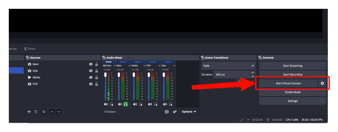Click the play icon beside Media source
338x132 pixels.
click(x=29, y=77)
